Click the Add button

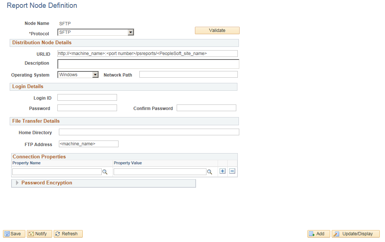click(318, 233)
